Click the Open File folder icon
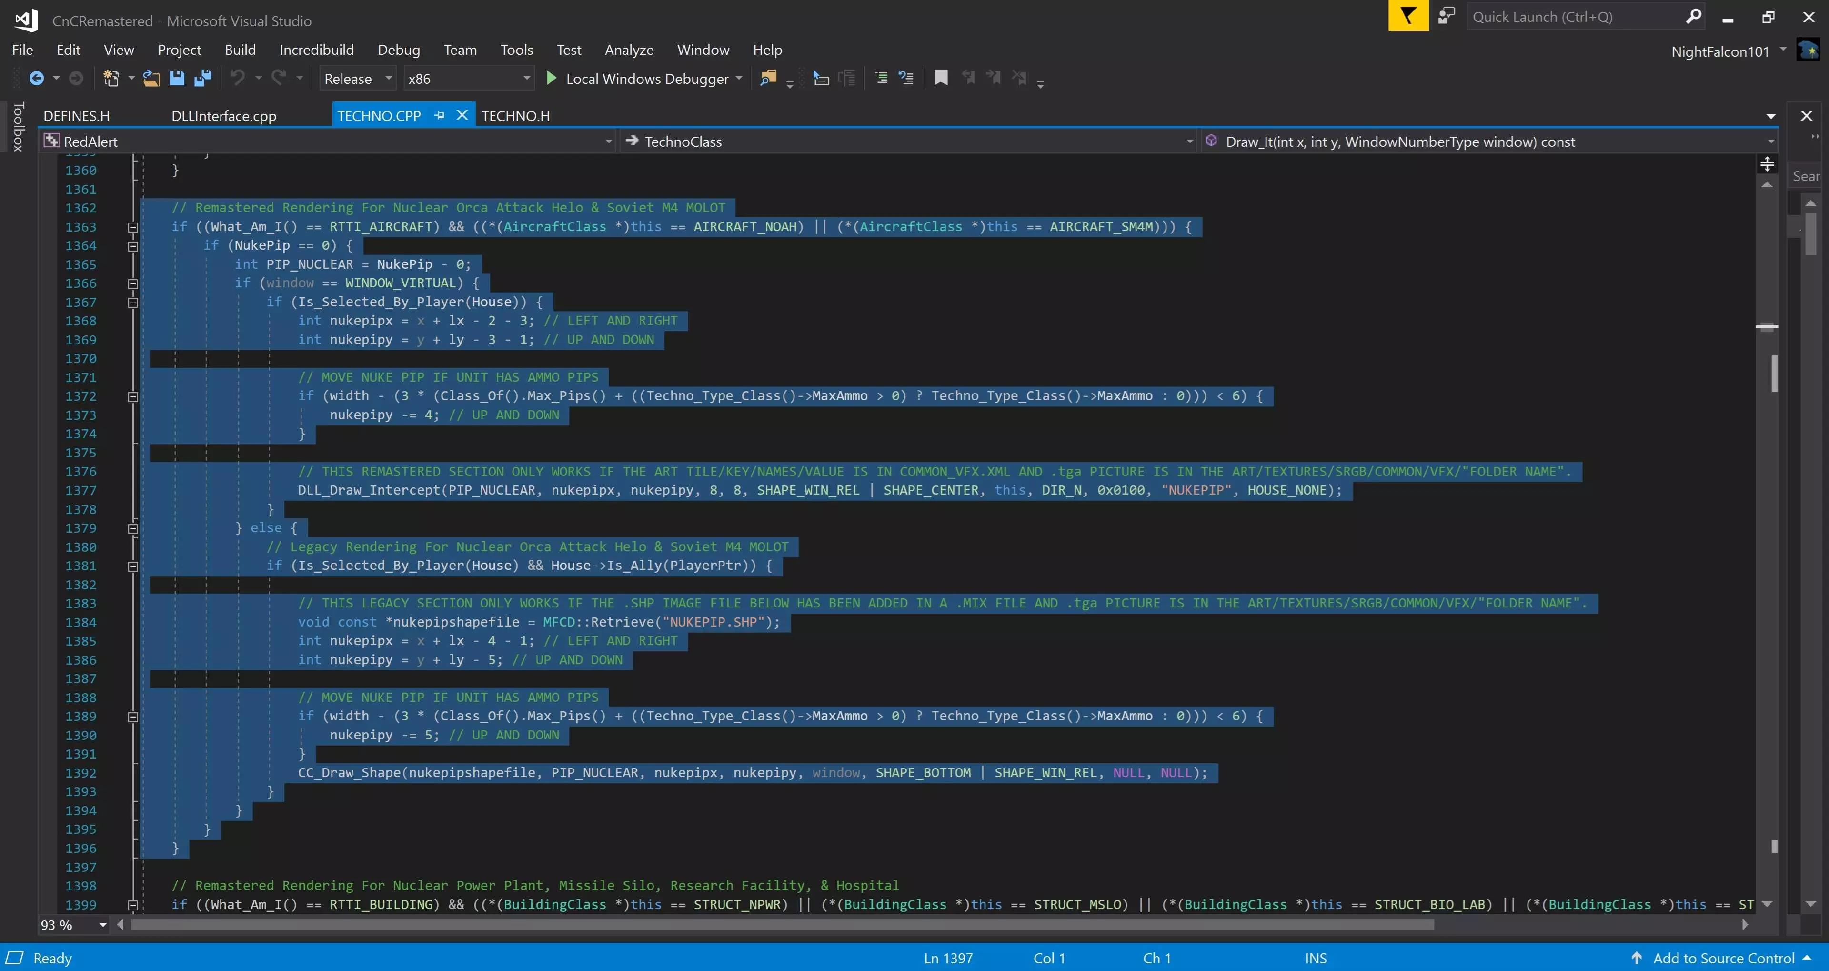 coord(151,78)
